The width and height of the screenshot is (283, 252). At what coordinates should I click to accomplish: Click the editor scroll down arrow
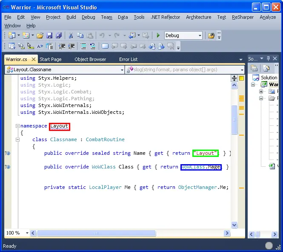tap(234, 225)
